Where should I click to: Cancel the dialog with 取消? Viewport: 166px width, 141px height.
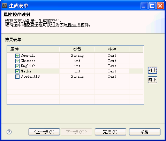(145, 132)
